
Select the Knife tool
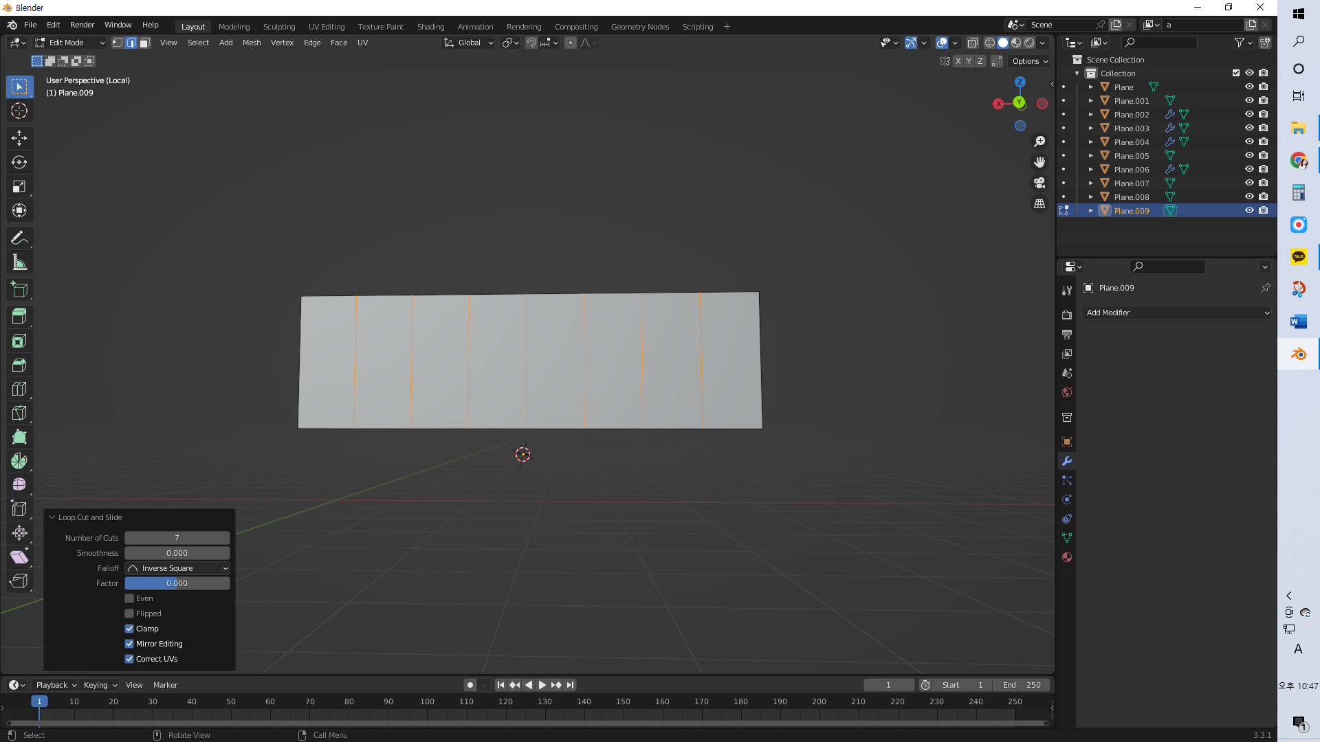coord(19,413)
